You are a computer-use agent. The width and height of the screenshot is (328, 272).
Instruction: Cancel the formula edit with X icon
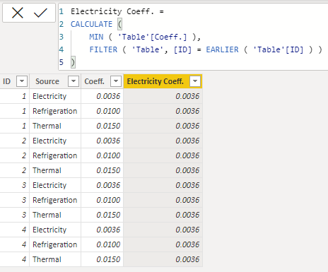(x=18, y=13)
